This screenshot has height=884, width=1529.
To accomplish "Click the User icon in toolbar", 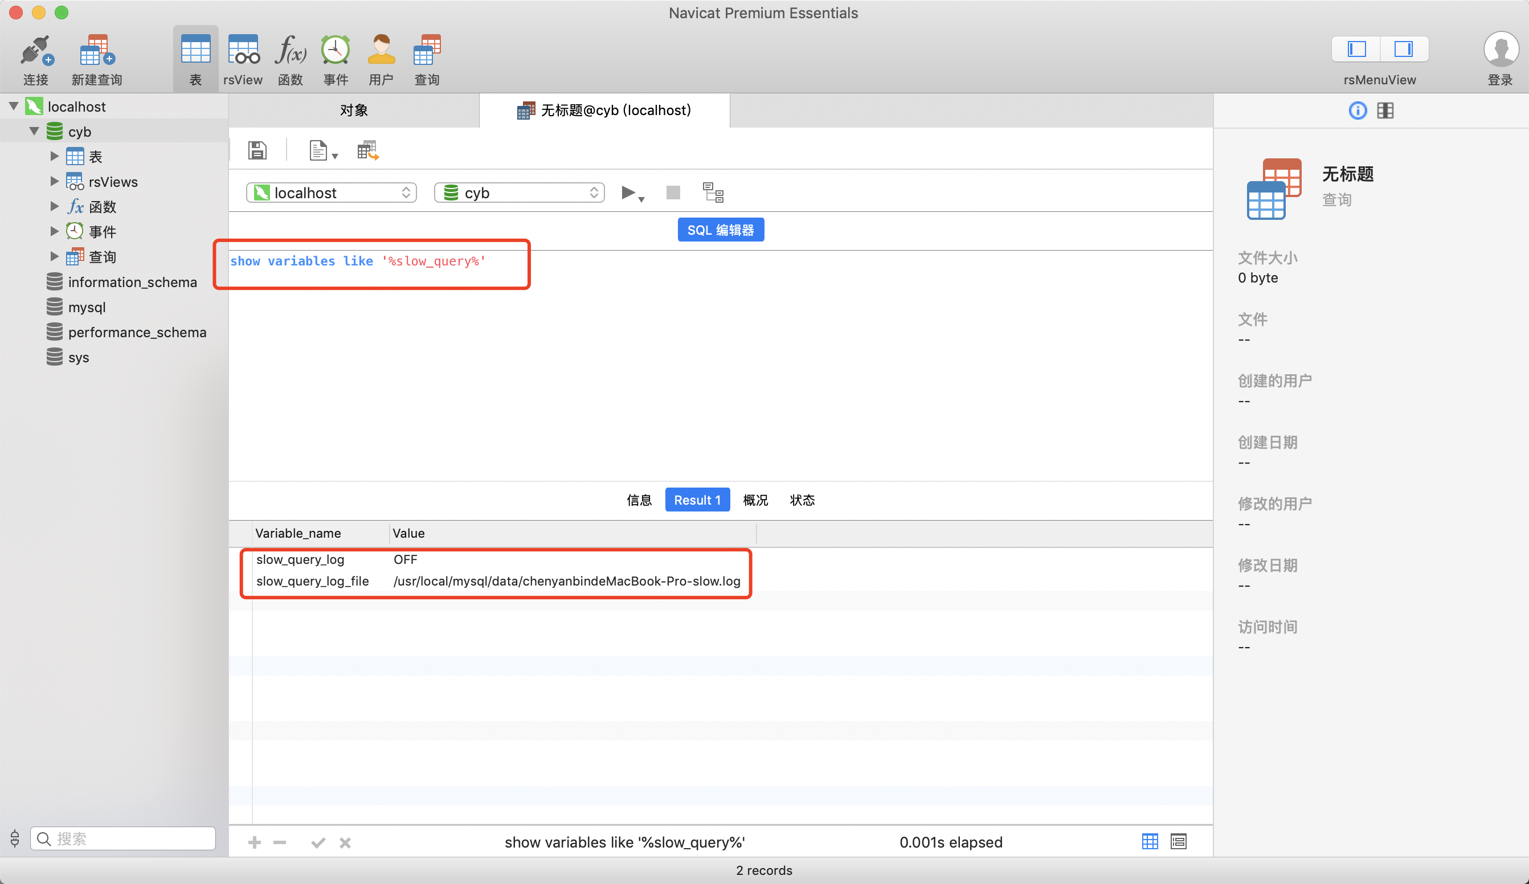I will [x=381, y=51].
